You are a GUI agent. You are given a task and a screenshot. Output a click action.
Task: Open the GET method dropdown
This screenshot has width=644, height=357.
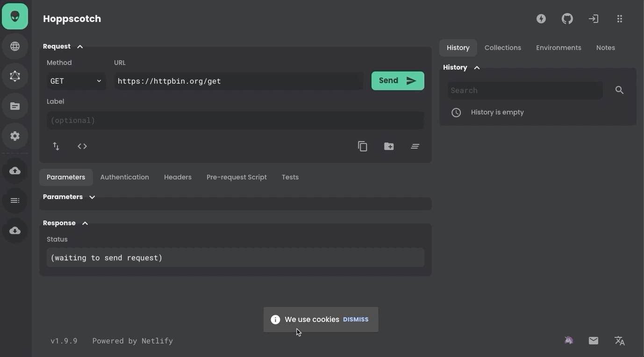[x=77, y=81]
